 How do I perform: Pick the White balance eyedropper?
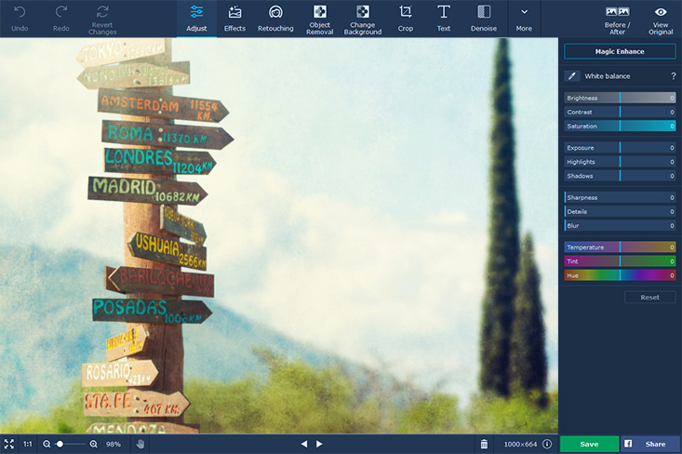[x=573, y=76]
